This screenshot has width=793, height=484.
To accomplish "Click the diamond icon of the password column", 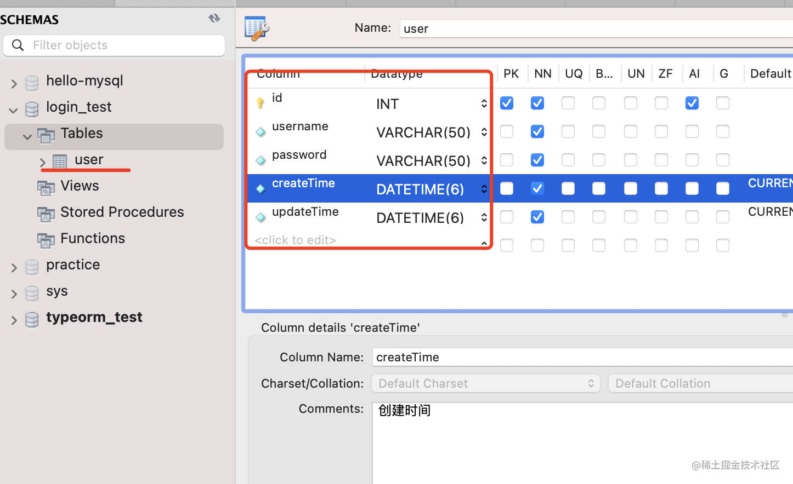I will pos(260,160).
